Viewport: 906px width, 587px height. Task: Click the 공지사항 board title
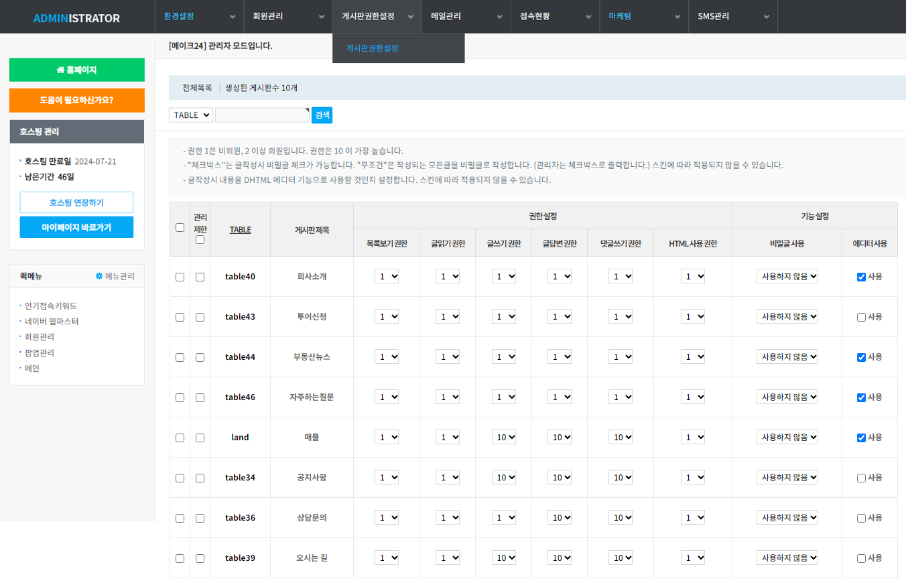pos(312,477)
